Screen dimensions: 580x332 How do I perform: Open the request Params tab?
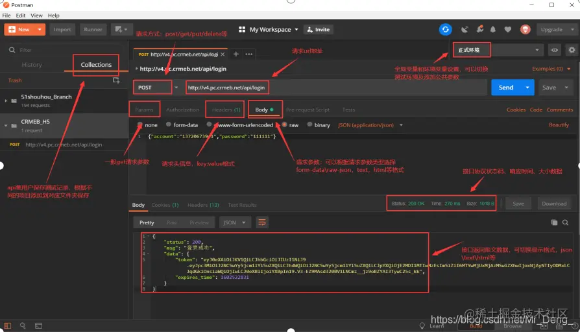[x=144, y=110]
